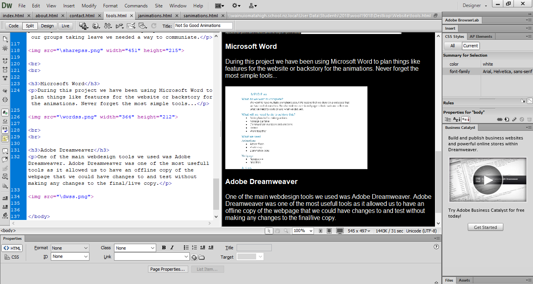Click Page Properties button
Image resolution: width=533 pixels, height=284 pixels.
tap(168, 269)
